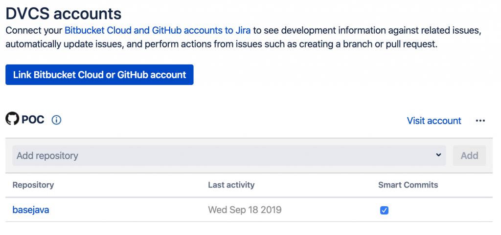Open the Visit account link
The height and width of the screenshot is (235, 501).
coord(434,121)
